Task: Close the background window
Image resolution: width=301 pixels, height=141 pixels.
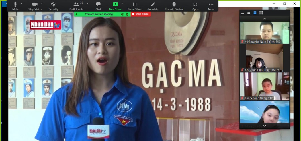Action: tap(294, 4)
